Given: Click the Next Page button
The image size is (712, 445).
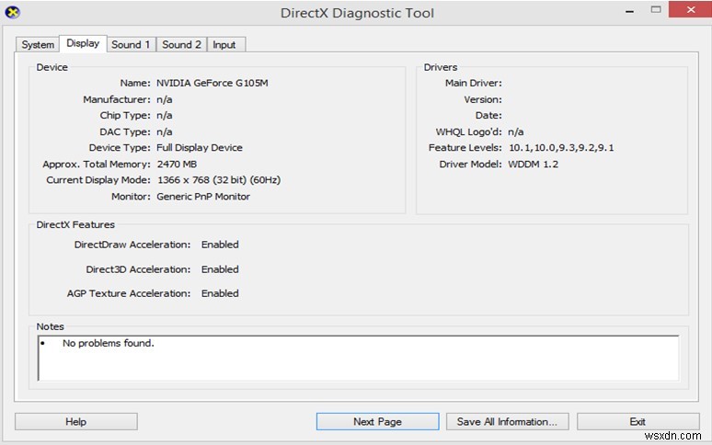Looking at the screenshot, I should (x=377, y=421).
